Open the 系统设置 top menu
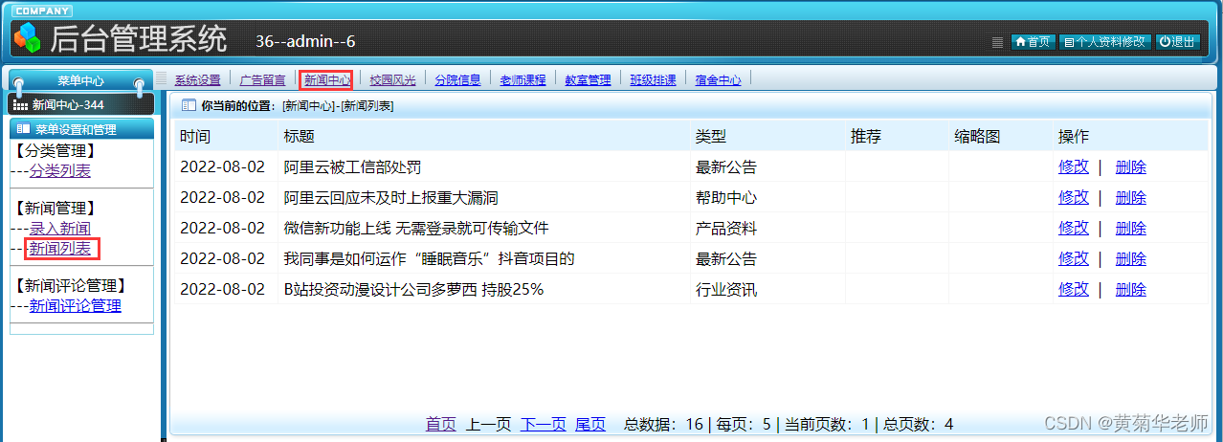The width and height of the screenshot is (1223, 442). [x=197, y=80]
